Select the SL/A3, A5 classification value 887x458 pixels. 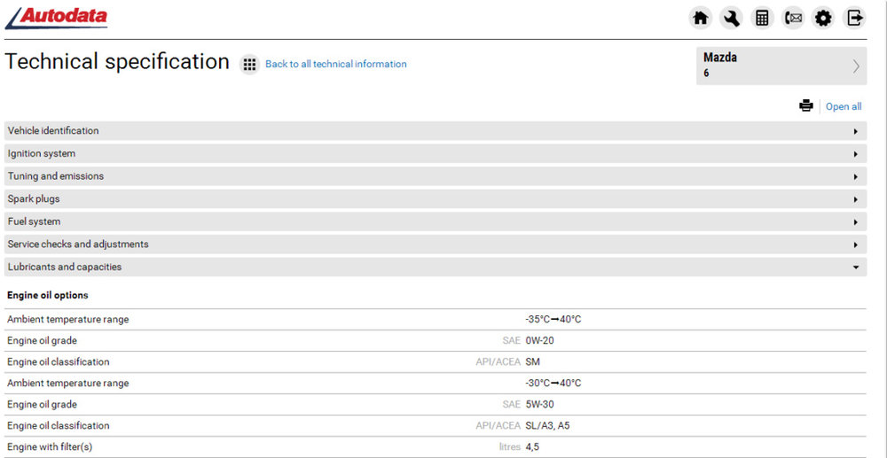[547, 426]
